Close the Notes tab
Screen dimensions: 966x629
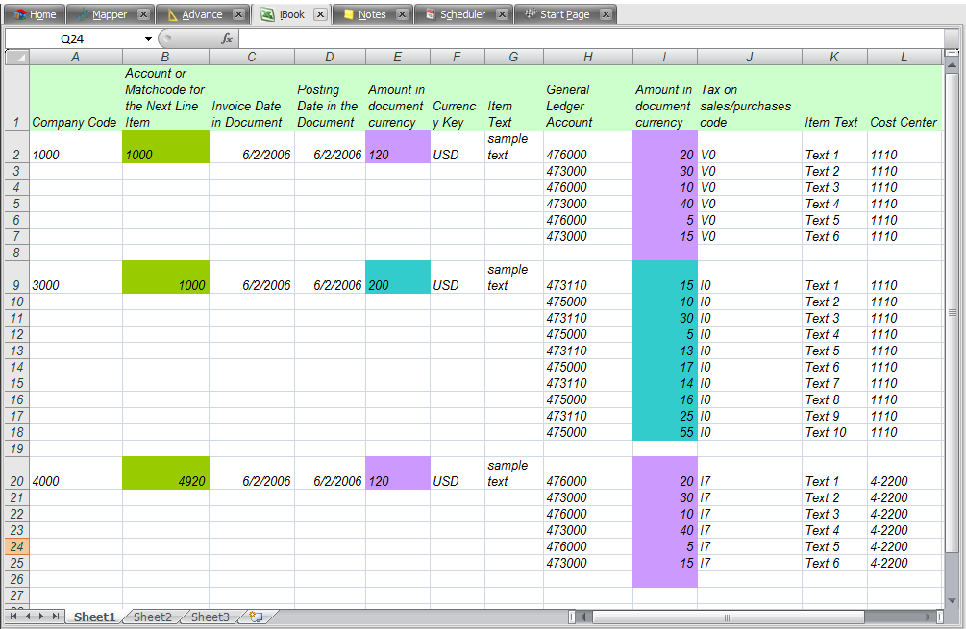[x=402, y=14]
